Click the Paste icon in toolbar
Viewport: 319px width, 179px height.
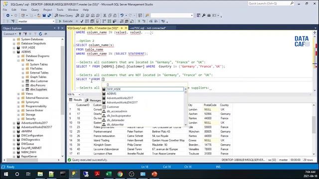(x=115, y=15)
